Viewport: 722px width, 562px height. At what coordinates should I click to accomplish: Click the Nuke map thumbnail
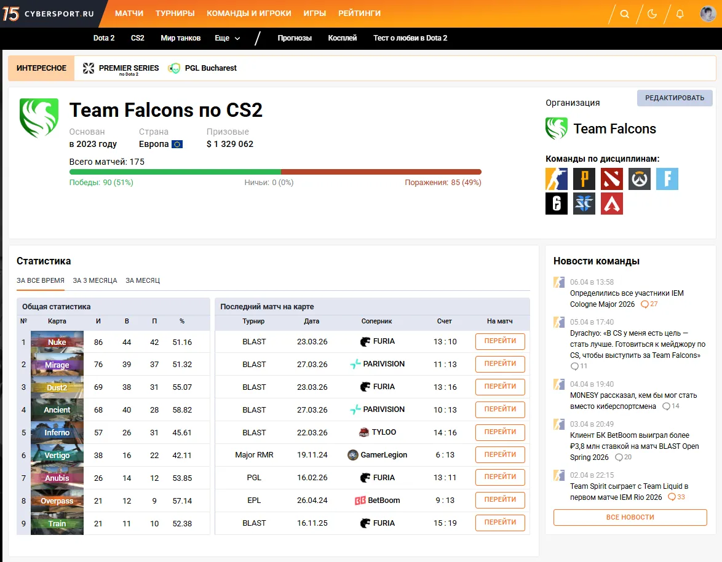tap(57, 342)
